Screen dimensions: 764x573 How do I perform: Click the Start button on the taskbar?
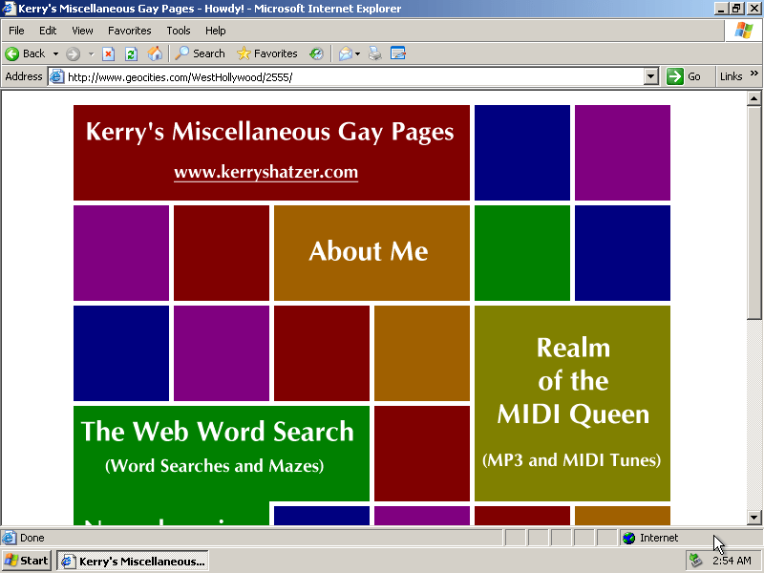27,561
